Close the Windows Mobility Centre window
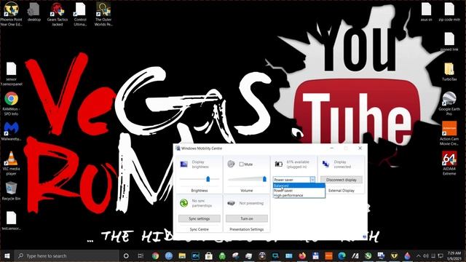 point(360,148)
